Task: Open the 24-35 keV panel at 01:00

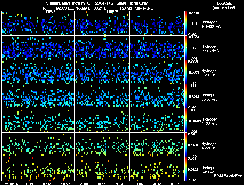Action: 102,121
